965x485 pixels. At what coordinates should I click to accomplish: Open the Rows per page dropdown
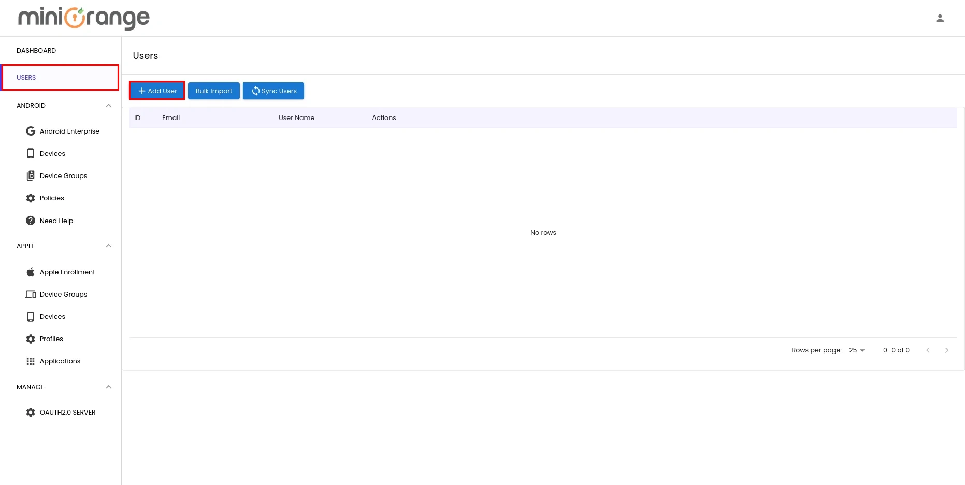(856, 350)
